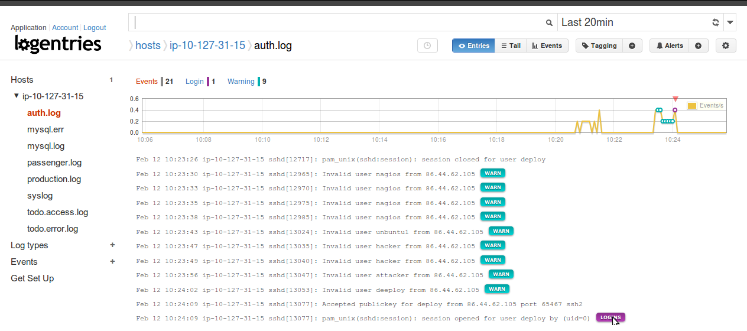The width and height of the screenshot is (747, 331).
Task: Click the red triangle marker on graph
Action: [675, 99]
